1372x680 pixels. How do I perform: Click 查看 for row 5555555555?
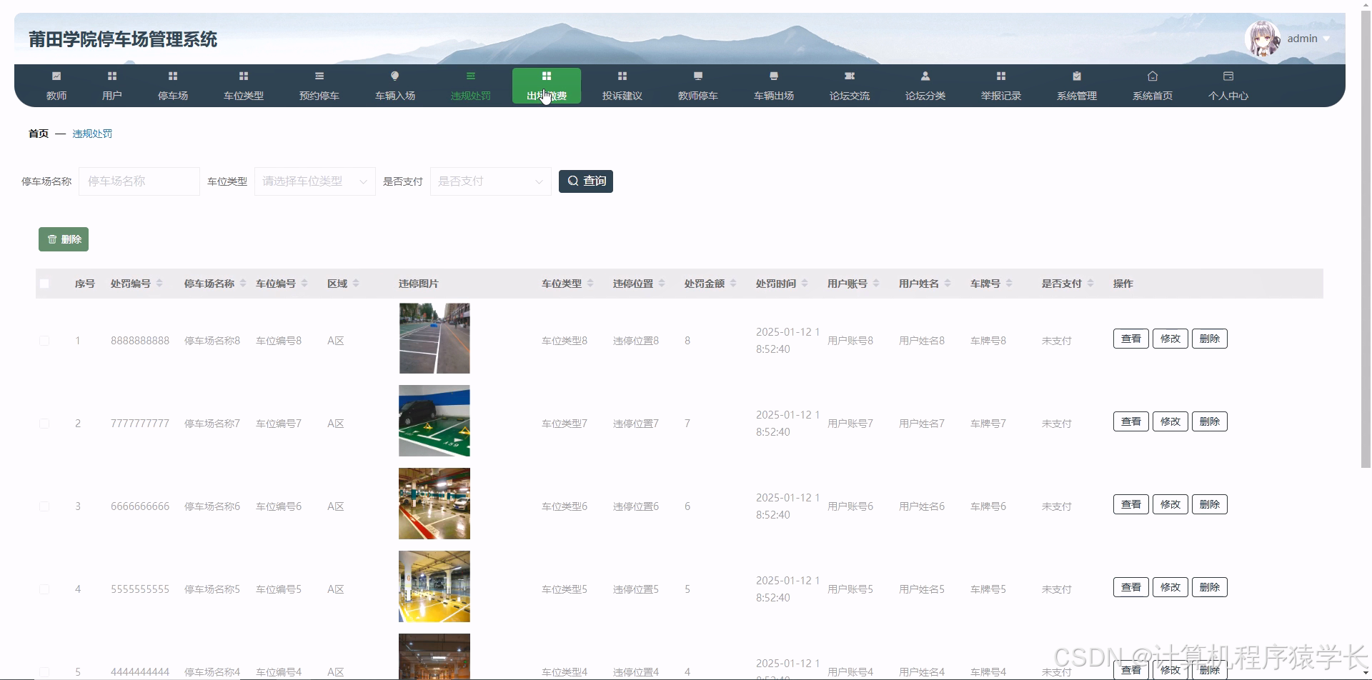tap(1131, 587)
